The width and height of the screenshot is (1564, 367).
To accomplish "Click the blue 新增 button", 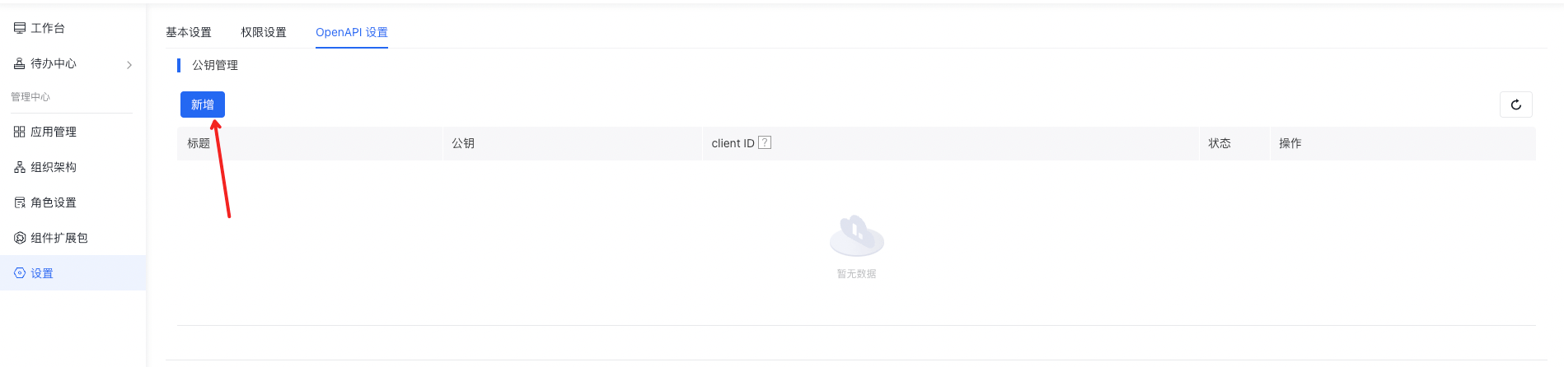I will click(203, 105).
